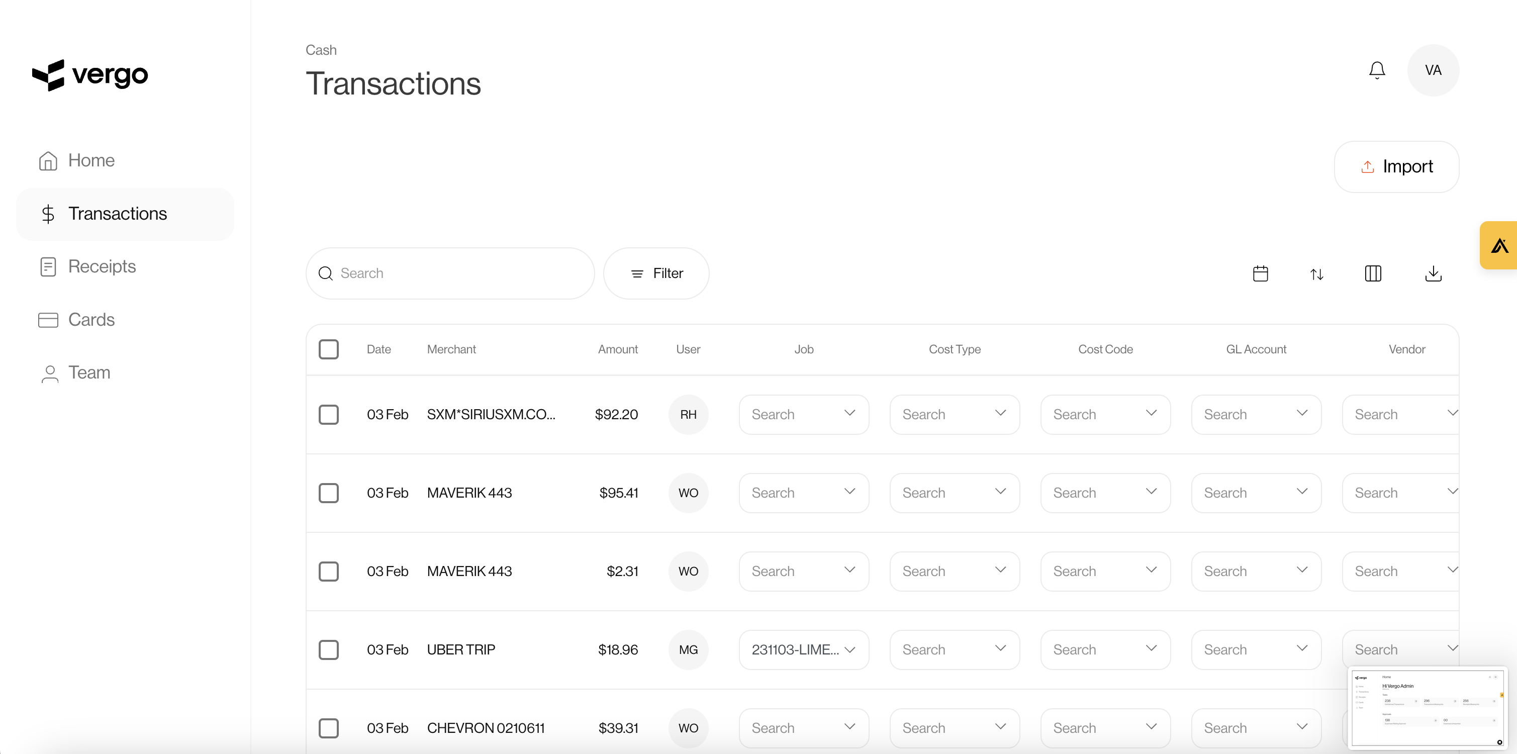Image resolution: width=1517 pixels, height=754 pixels.
Task: Open the Job dropdown for MAVERIK 443
Action: coord(804,493)
